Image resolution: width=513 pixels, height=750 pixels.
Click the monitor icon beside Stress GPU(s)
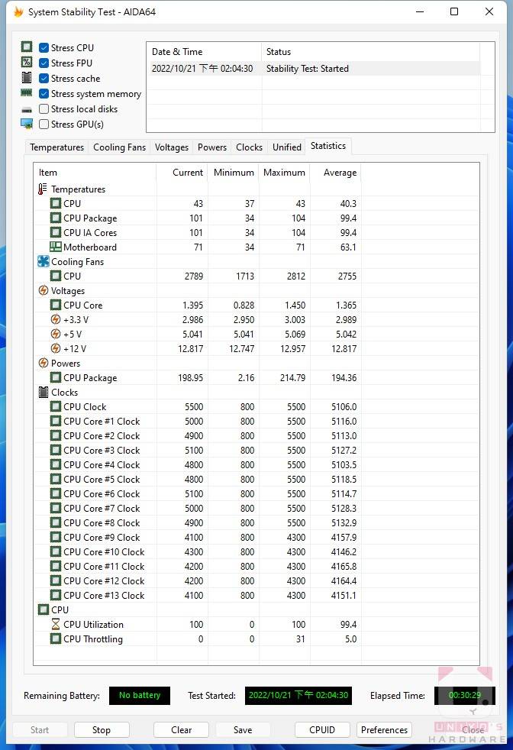[x=27, y=124]
